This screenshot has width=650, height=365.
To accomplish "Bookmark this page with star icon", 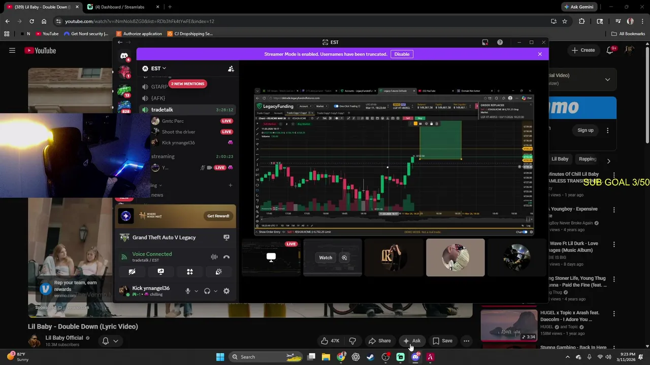I will click(x=565, y=21).
